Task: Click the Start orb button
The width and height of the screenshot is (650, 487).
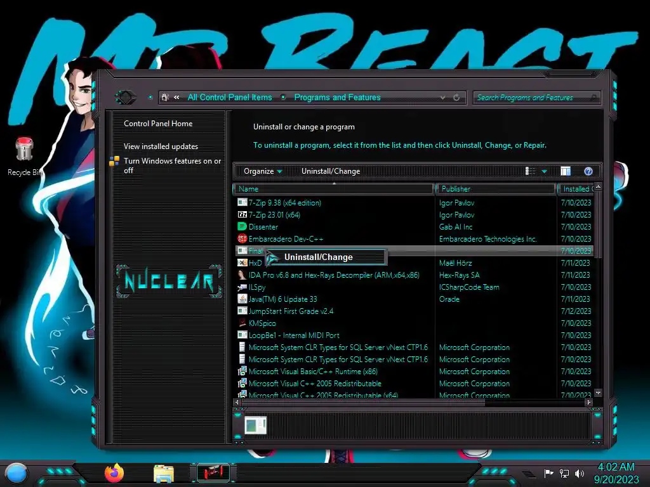Action: 17,473
